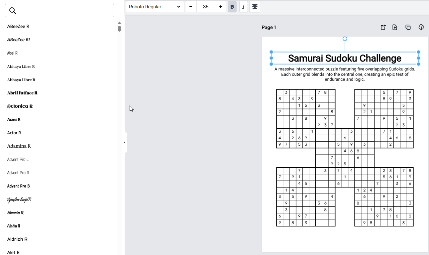Select the Samurai Sudoku Challenge title text
This screenshot has height=255, width=429.
pos(345,58)
